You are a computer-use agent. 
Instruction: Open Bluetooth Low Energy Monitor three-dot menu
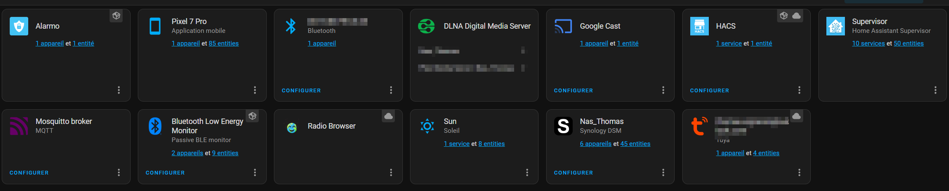click(255, 172)
